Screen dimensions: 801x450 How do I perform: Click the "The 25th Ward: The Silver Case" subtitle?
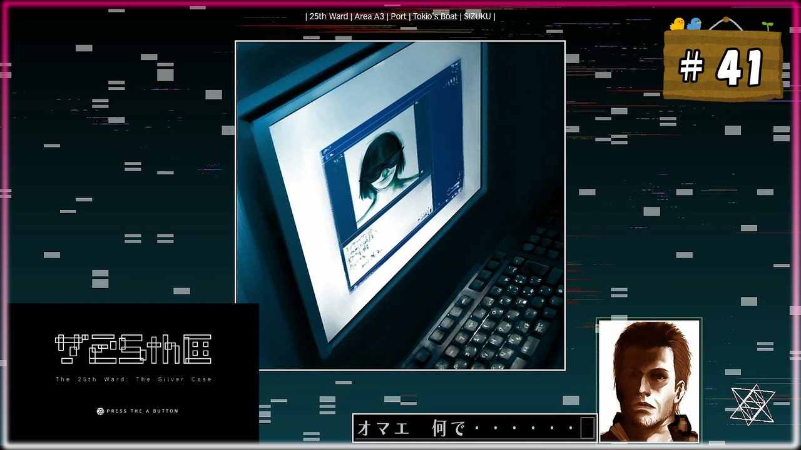tap(133, 379)
